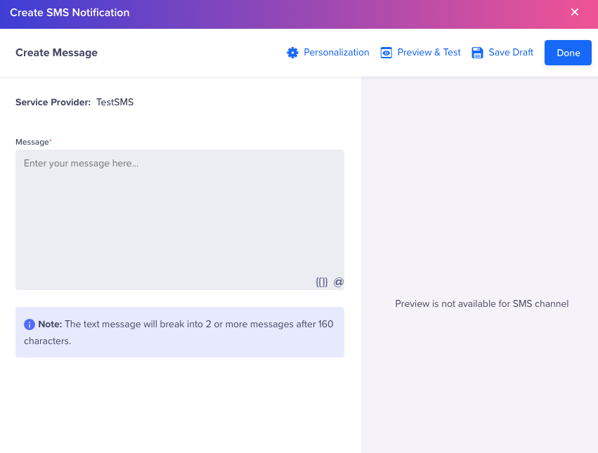
Task: Click the 'Preview is not available for SMS channel' text
Action: tap(481, 304)
